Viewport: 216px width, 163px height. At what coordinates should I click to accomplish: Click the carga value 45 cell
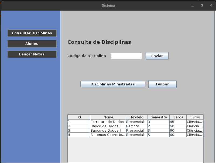pyautogui.click(x=177, y=122)
